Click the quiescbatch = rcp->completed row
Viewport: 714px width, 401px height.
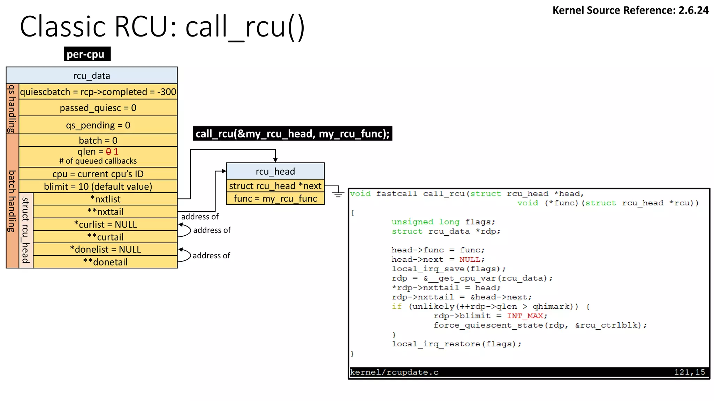(x=98, y=92)
